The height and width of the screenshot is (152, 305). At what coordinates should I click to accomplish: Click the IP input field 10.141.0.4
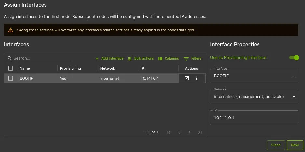pos(254,117)
